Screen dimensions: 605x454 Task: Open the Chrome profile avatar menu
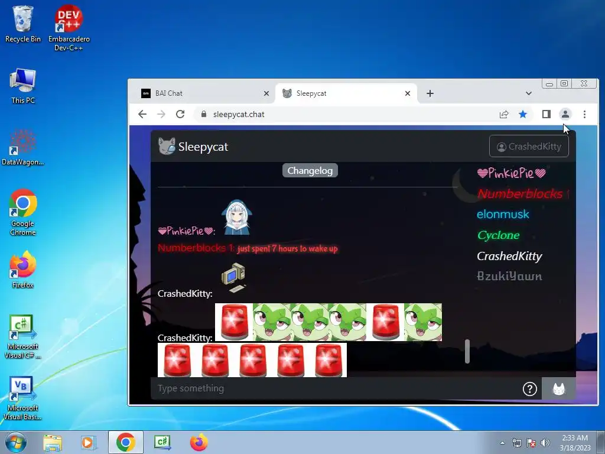pyautogui.click(x=565, y=114)
